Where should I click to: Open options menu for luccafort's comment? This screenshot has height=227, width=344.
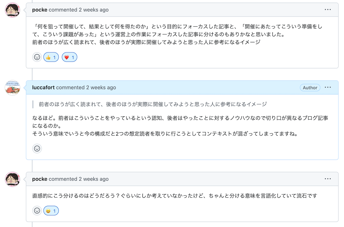[x=328, y=87]
